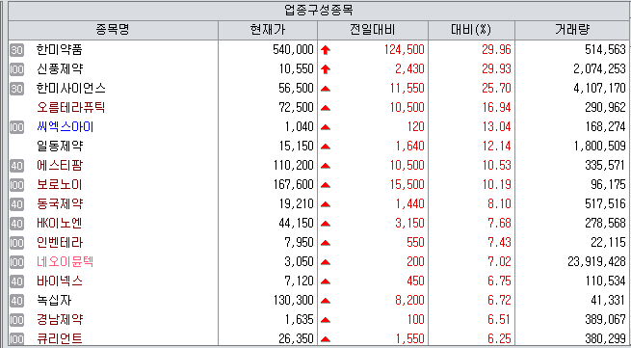Sort by the 대비(%) column header
Image resolution: width=631 pixels, height=348 pixels.
[x=471, y=30]
